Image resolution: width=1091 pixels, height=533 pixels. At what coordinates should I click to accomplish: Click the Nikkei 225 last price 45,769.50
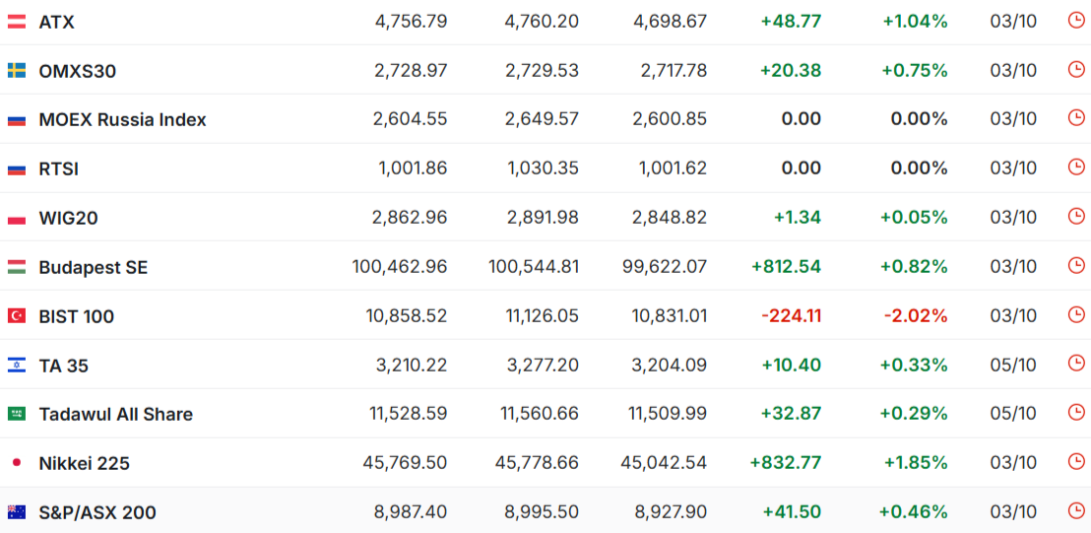(405, 463)
